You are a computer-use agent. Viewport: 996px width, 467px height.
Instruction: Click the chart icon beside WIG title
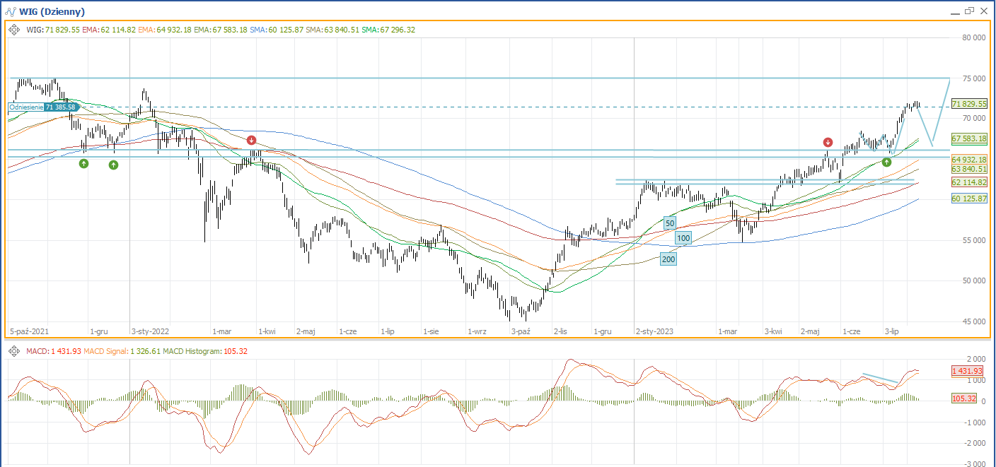(10, 11)
